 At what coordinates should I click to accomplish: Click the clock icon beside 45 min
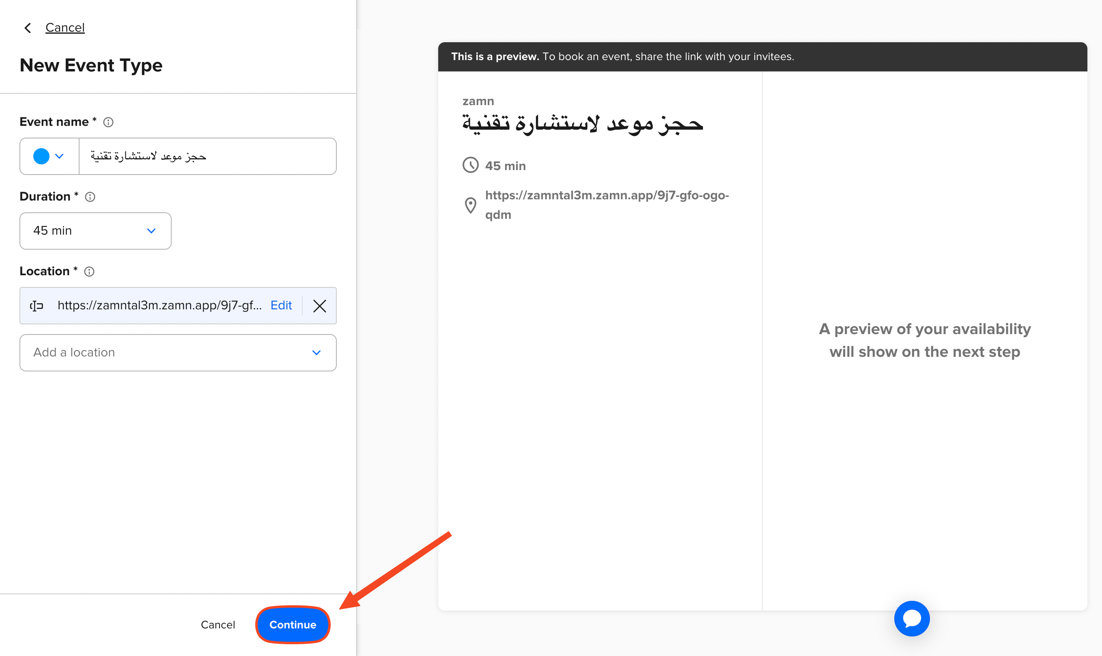click(471, 165)
